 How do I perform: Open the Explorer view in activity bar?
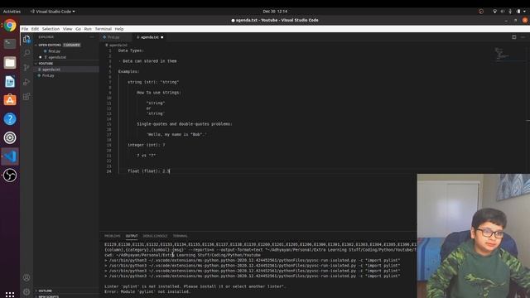[x=26, y=39]
